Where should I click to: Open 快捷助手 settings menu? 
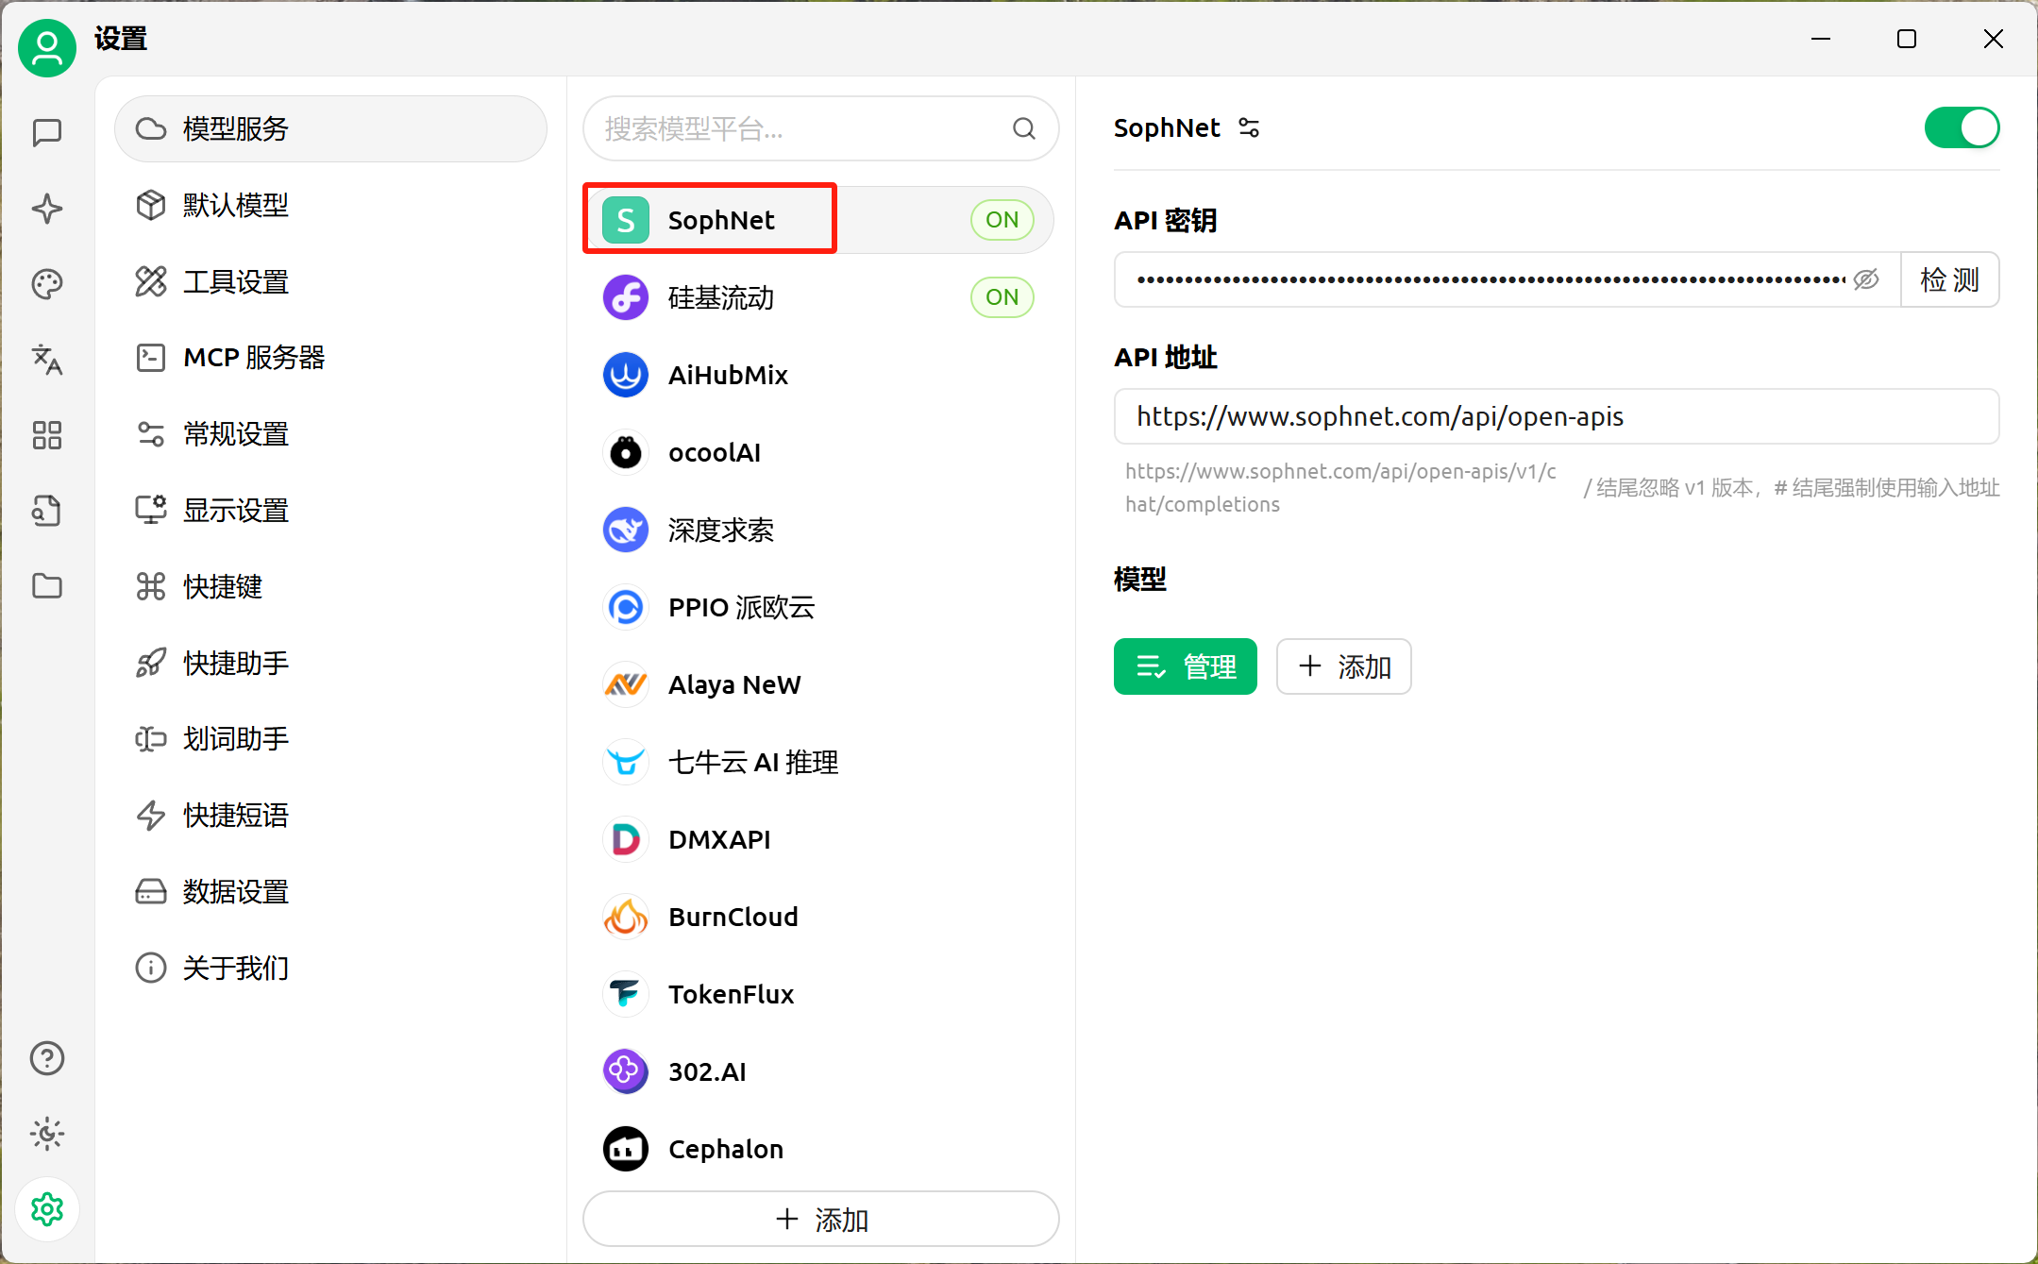point(330,663)
